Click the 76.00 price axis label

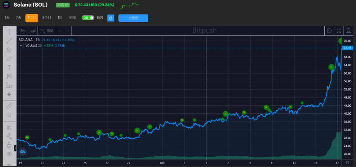tap(348, 41)
